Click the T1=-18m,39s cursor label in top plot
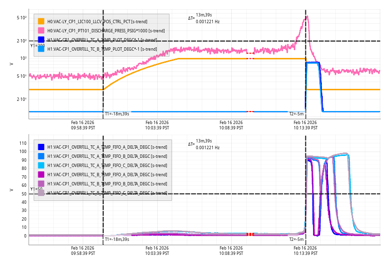The image size is (389, 266). (117, 113)
